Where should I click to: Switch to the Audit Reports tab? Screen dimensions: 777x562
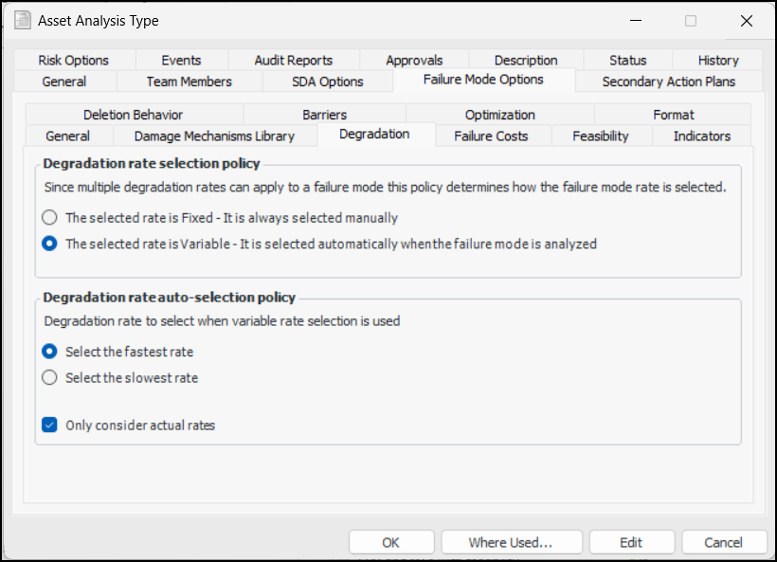coord(293,60)
